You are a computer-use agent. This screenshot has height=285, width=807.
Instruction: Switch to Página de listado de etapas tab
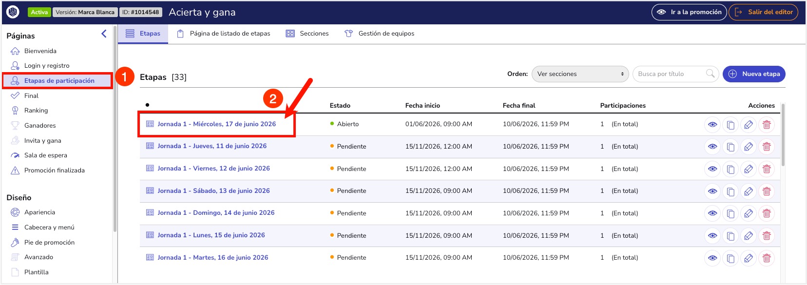click(223, 34)
